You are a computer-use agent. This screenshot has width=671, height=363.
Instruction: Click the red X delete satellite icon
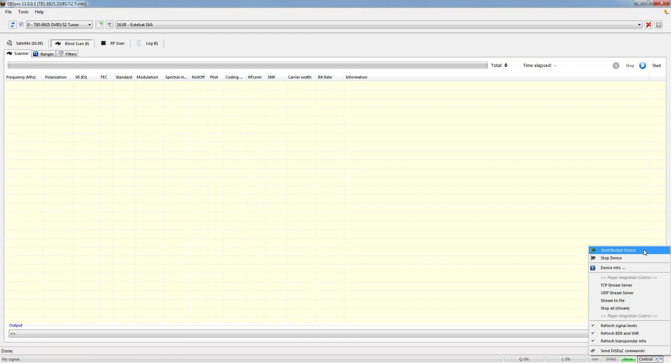click(648, 25)
